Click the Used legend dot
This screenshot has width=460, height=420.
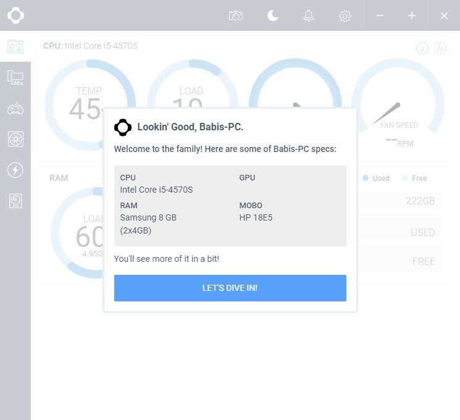366,178
